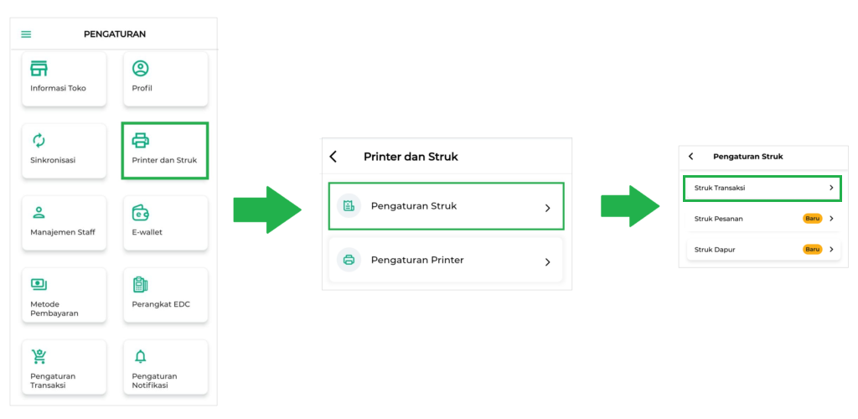Go back from Printer dan Struk screen
Screen dimensions: 858x419
point(333,157)
